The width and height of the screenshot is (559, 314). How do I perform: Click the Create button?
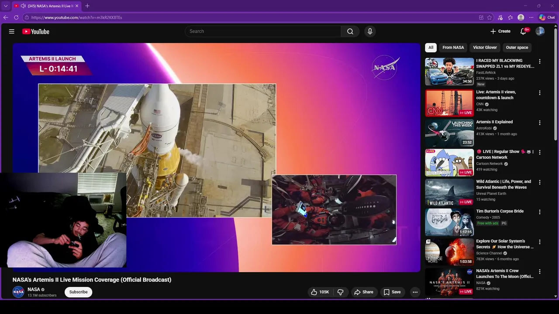[500, 31]
